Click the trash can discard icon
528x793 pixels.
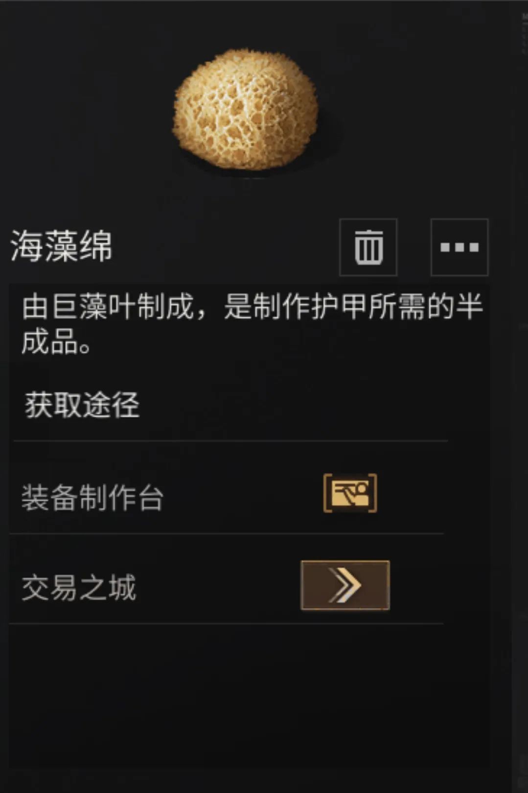(x=368, y=247)
